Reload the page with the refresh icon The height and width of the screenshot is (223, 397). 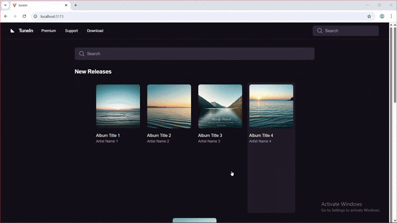pos(24,16)
